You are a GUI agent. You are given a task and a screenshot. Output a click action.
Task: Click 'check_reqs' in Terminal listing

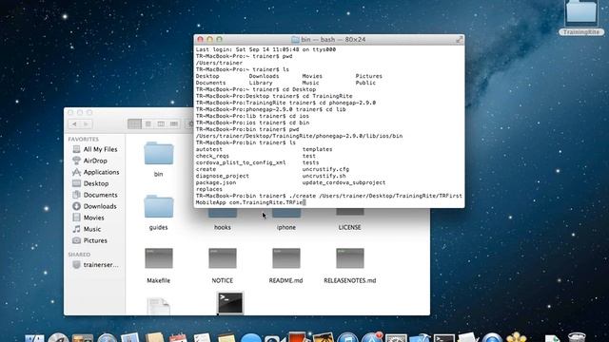pos(212,156)
